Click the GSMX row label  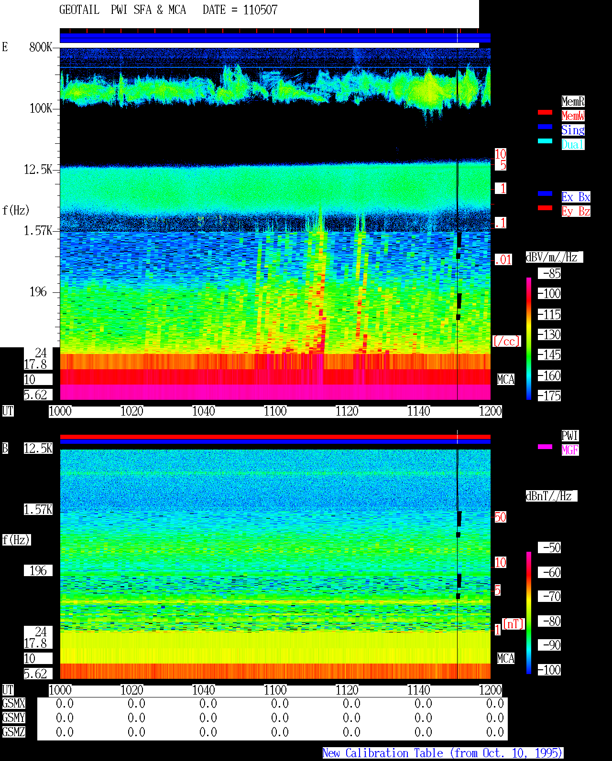[x=13, y=703]
